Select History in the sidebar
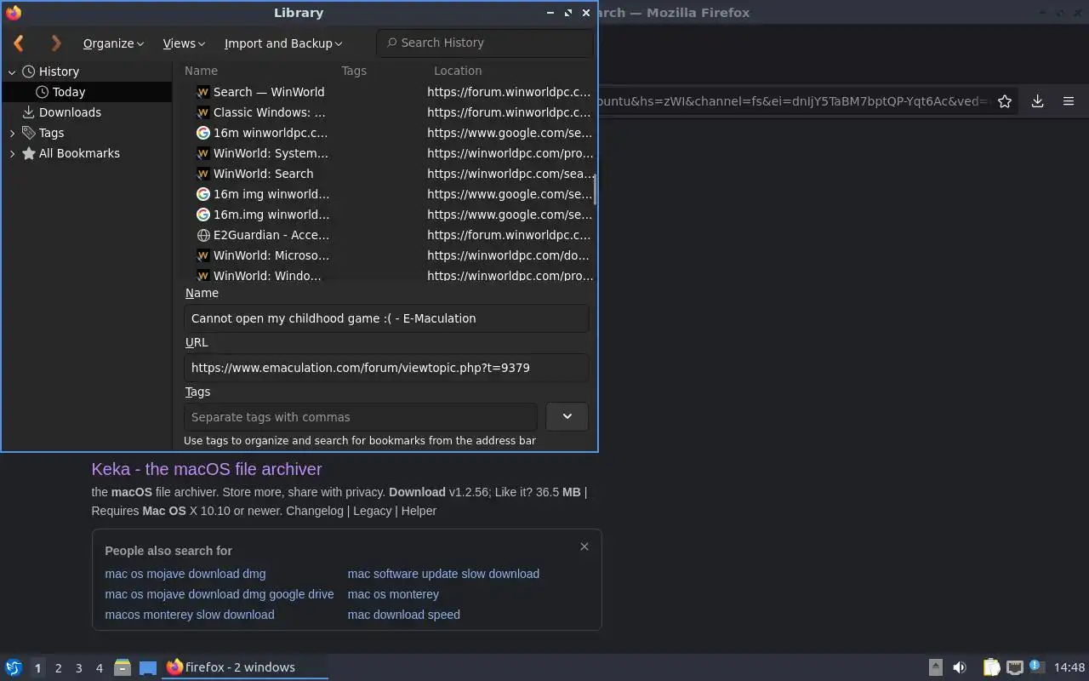 coord(59,72)
